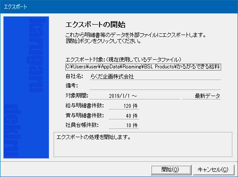Click the 対象期間 label
Image resolution: width=238 pixels, height=177 pixels.
(77, 96)
